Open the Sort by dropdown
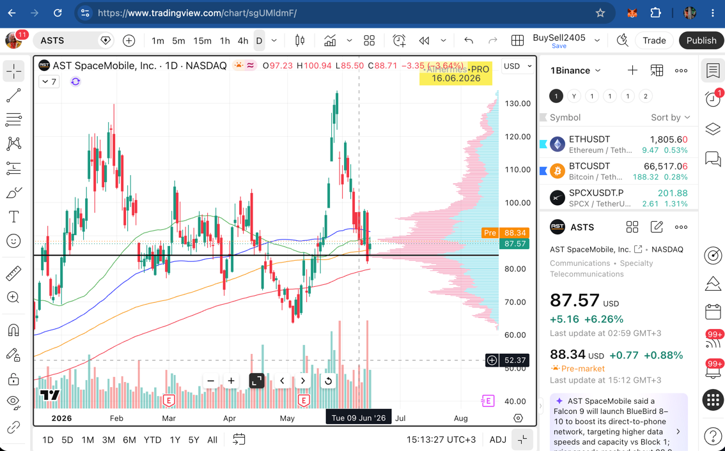Viewport: 725px width, 451px height. tap(670, 118)
